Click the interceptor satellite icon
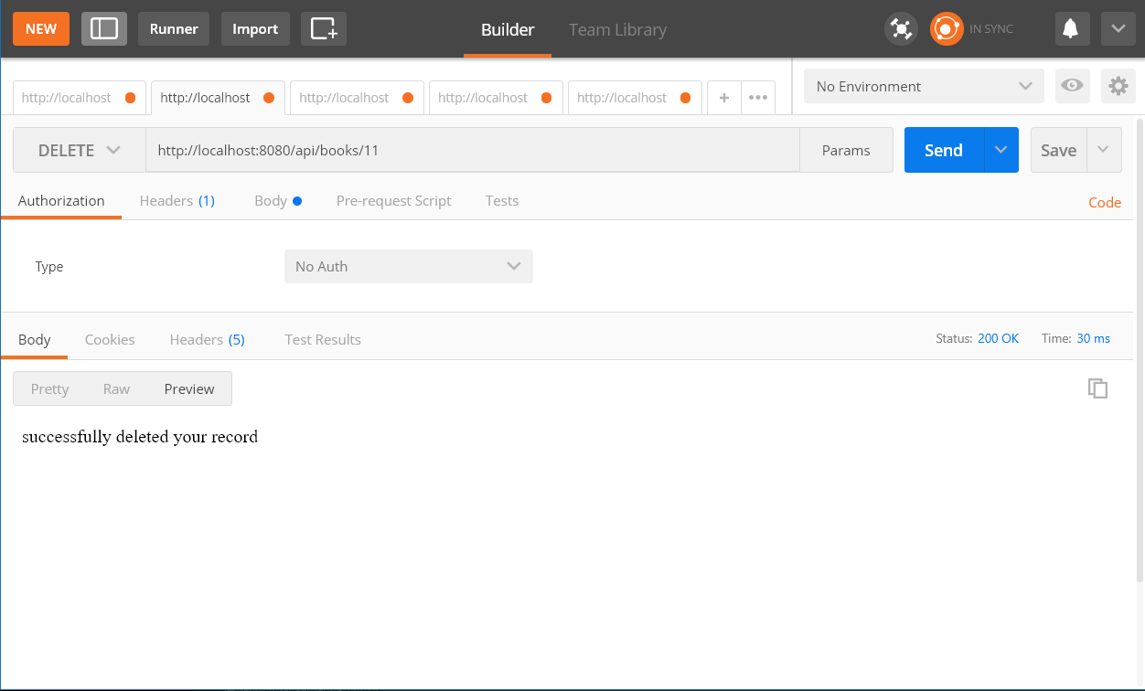Screen dimensions: 1145x691 pyautogui.click(x=901, y=29)
